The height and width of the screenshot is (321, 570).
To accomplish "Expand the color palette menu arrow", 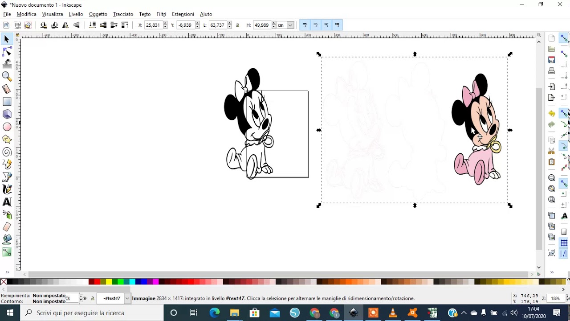I will pyautogui.click(x=563, y=289).
